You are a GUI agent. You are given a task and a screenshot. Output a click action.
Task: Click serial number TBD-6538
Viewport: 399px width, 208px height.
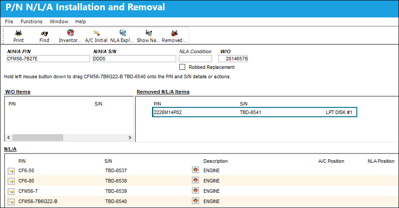point(116,181)
